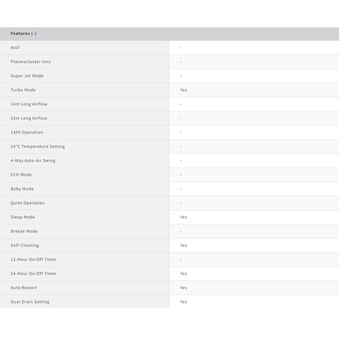The width and height of the screenshot is (339, 339).
Task: Select the 4-Way Auto Air Swing label
Action: point(33,161)
